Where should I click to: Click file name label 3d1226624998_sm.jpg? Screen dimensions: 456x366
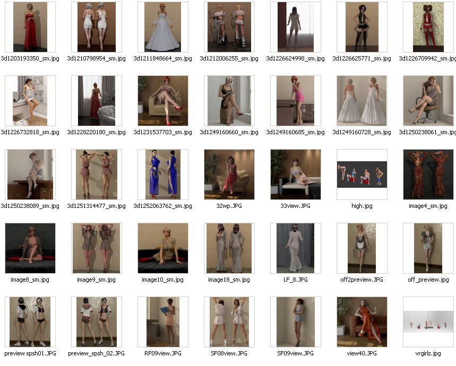[296, 59]
